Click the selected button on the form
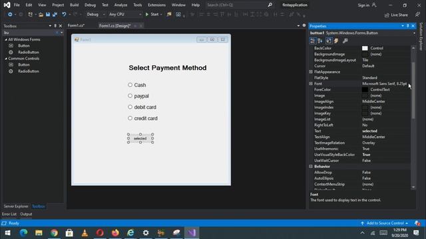426x239 pixels. (140, 138)
